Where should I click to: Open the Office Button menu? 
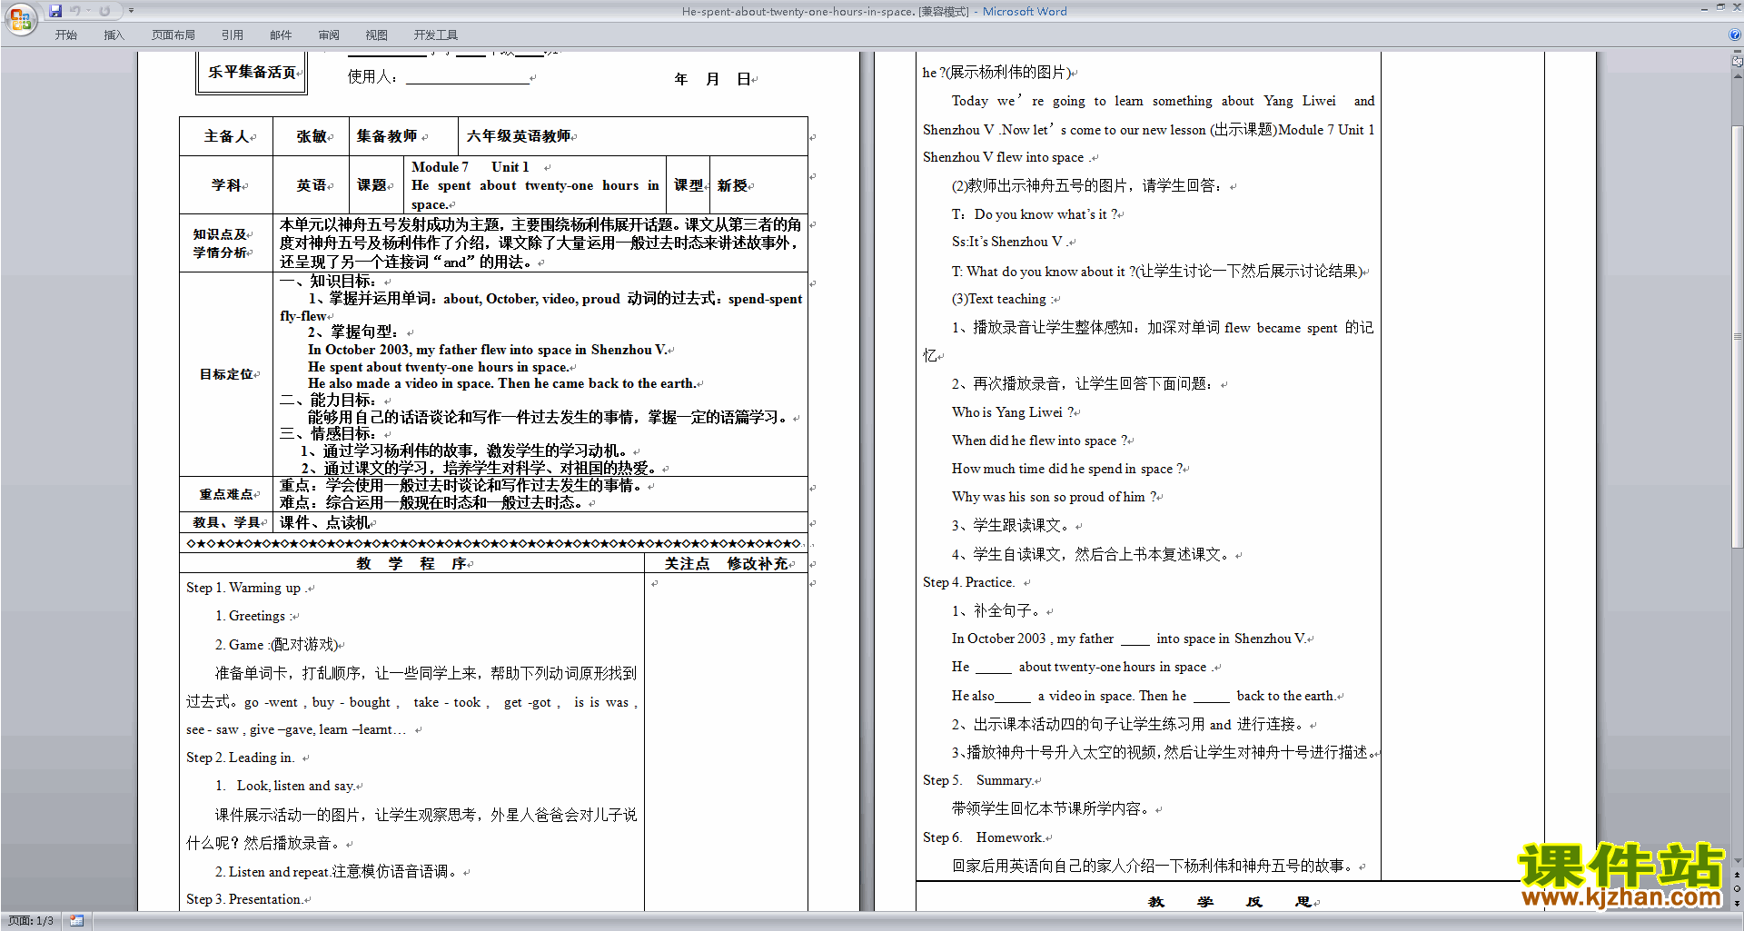coord(20,18)
